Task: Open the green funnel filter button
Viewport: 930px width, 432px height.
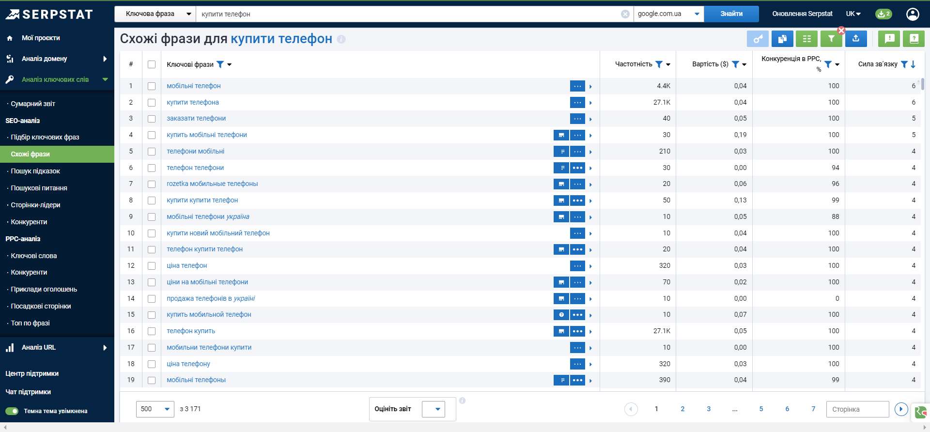Action: tap(831, 39)
